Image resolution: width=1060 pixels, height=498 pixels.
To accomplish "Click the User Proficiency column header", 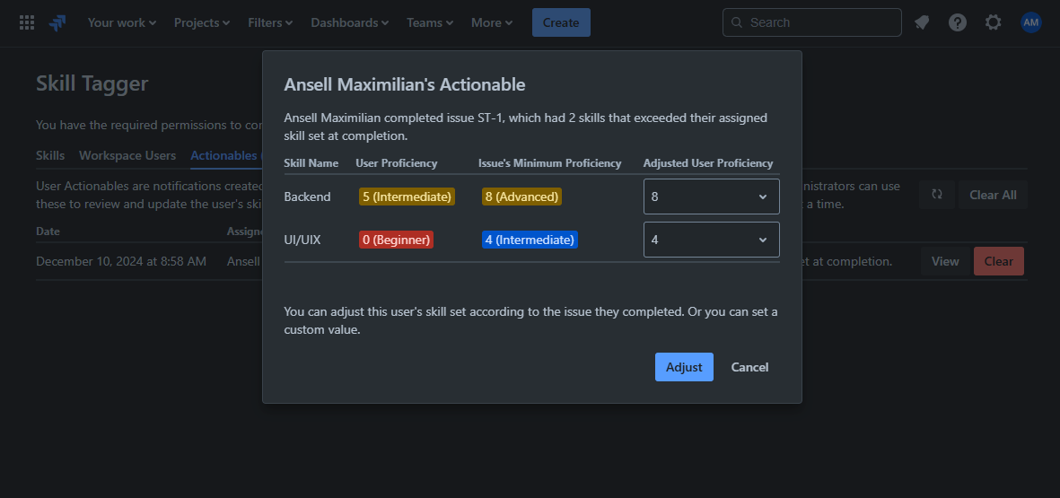I will (396, 162).
